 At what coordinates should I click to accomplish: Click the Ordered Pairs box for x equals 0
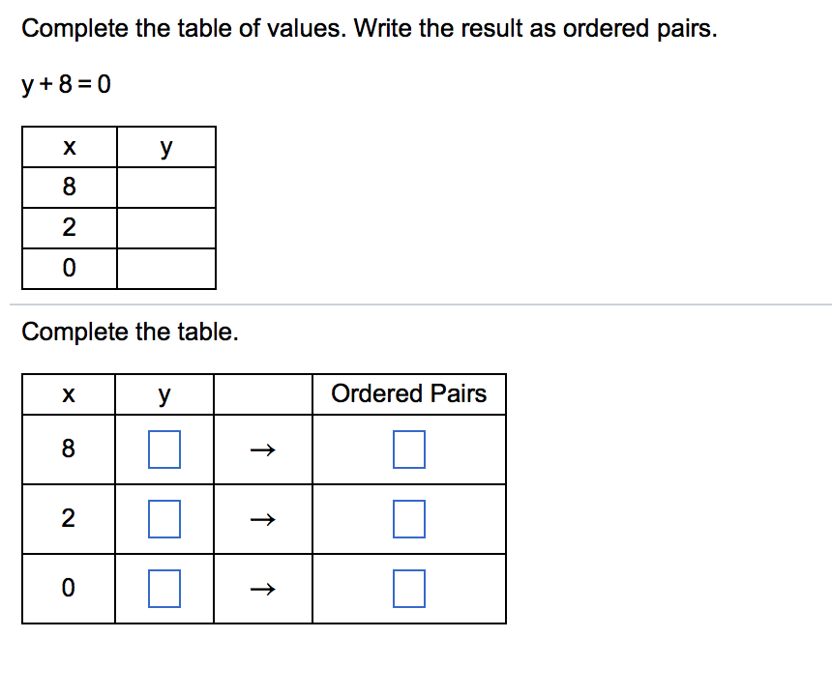pyautogui.click(x=408, y=587)
